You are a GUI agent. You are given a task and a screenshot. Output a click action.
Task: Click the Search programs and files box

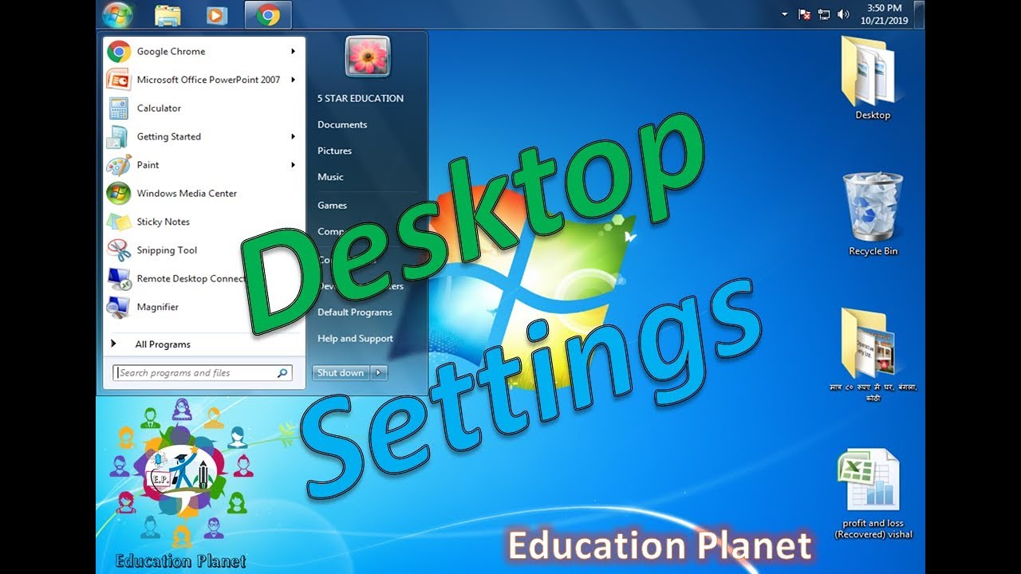(203, 373)
